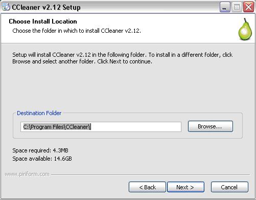Open the Browse folder dialog

pyautogui.click(x=211, y=126)
